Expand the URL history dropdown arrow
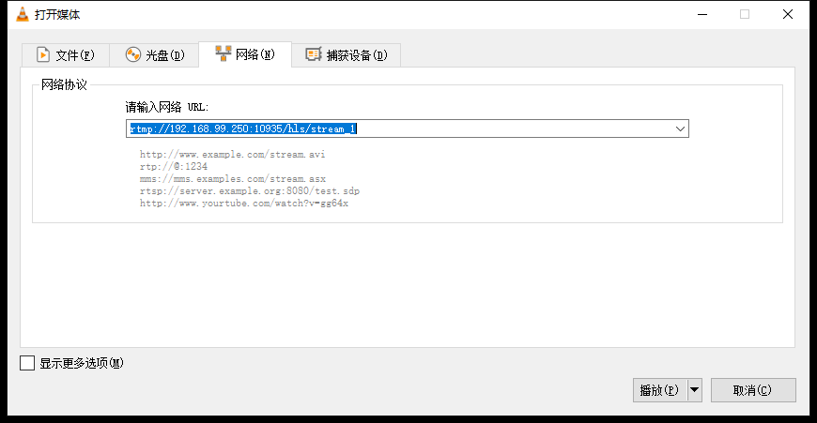Screen dimensions: 817x423 coord(680,128)
